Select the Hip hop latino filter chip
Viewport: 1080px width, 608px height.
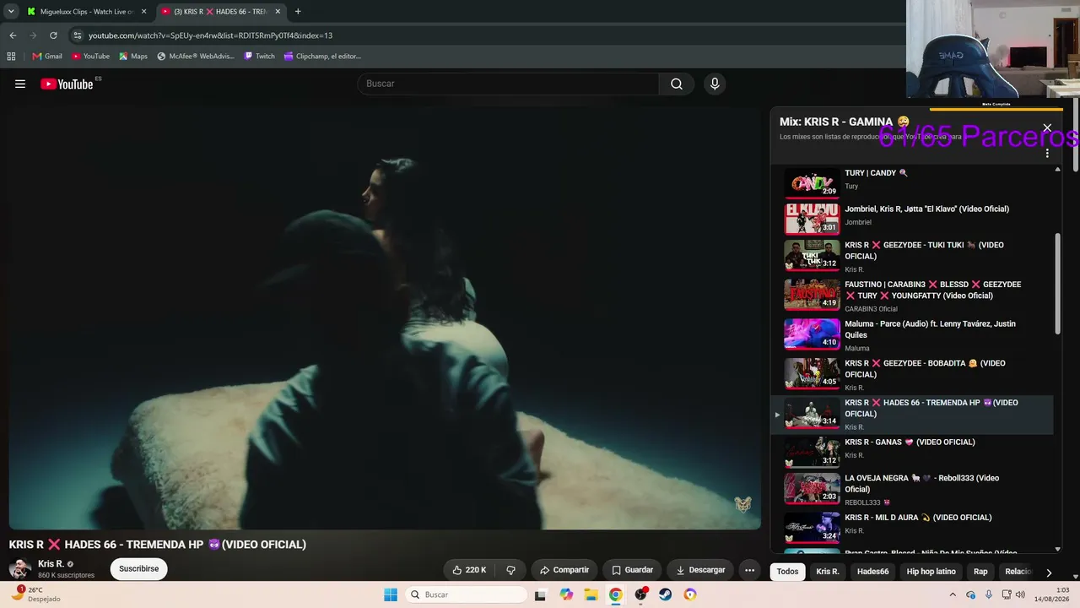931,572
